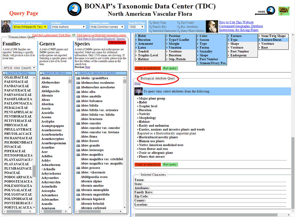Open APG III classification dropdown
Image resolution: width=295 pixels, height=217 pixels.
(x=19, y=68)
